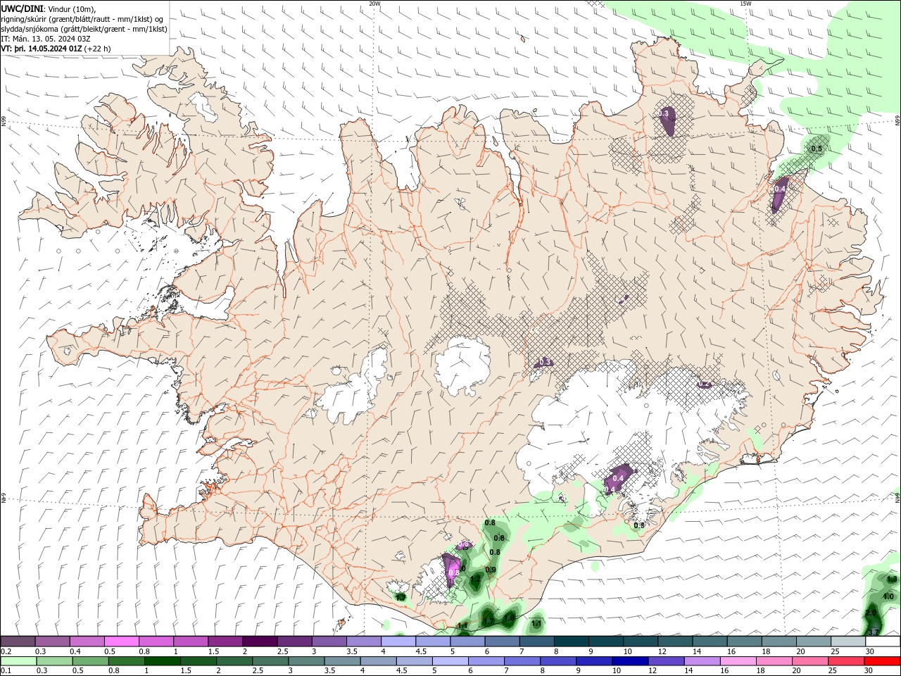Click the '15W' longitude label
Screen dimensions: 901x676
coord(745,4)
